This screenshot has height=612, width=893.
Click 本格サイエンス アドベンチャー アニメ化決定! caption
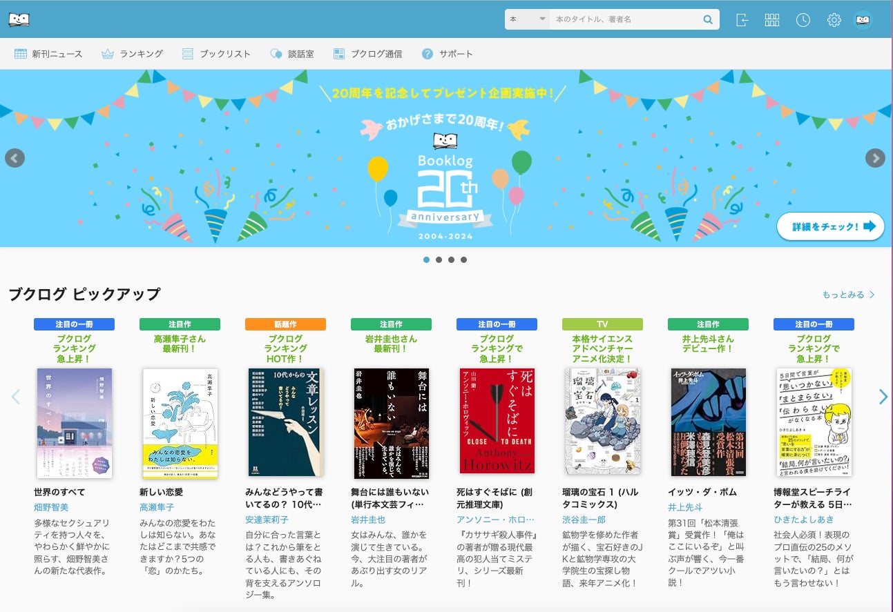click(x=602, y=348)
